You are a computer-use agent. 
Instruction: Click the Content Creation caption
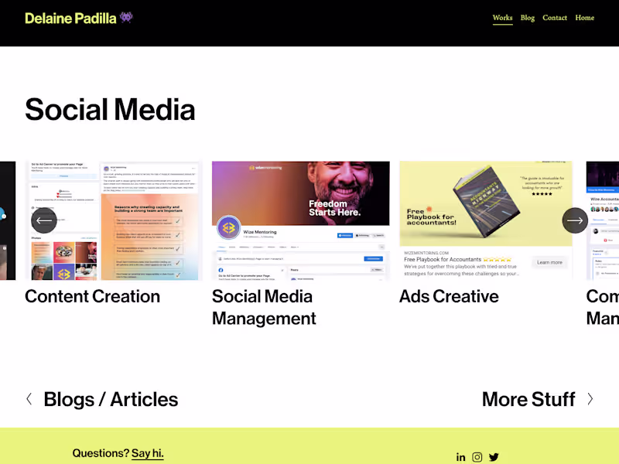pyautogui.click(x=92, y=296)
